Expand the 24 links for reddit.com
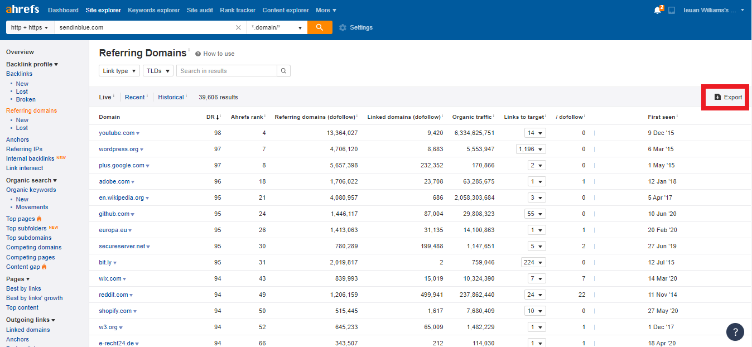The image size is (752, 347). click(x=535, y=295)
